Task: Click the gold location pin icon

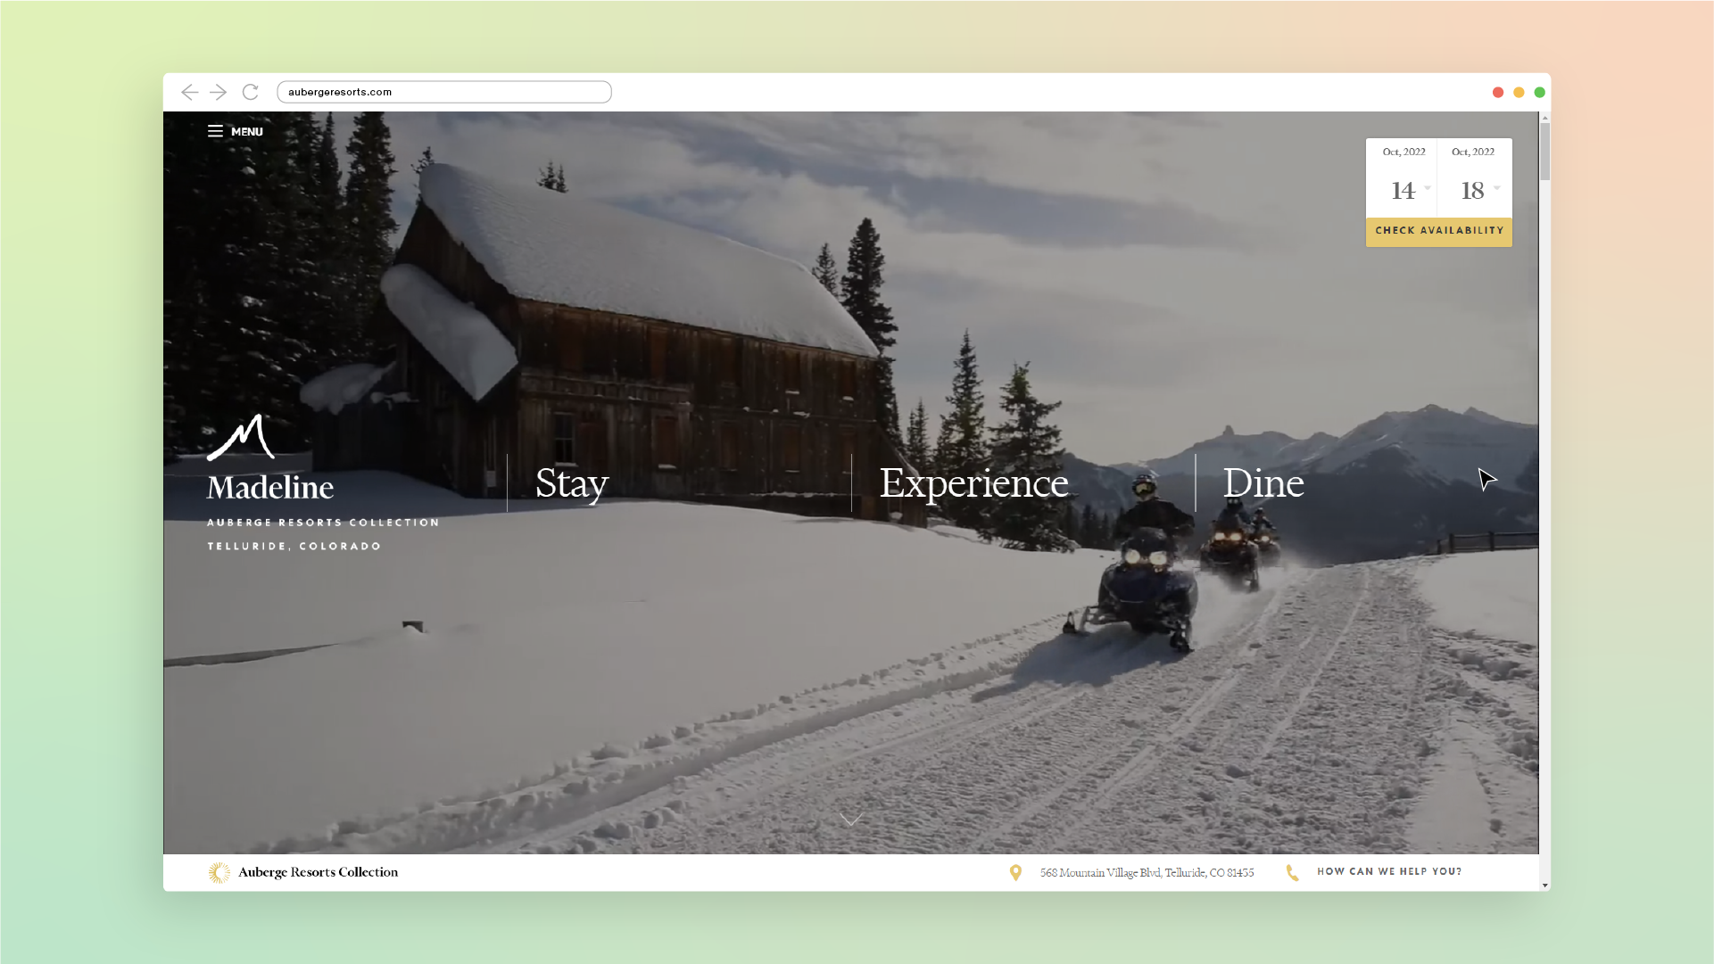Action: point(1015,872)
